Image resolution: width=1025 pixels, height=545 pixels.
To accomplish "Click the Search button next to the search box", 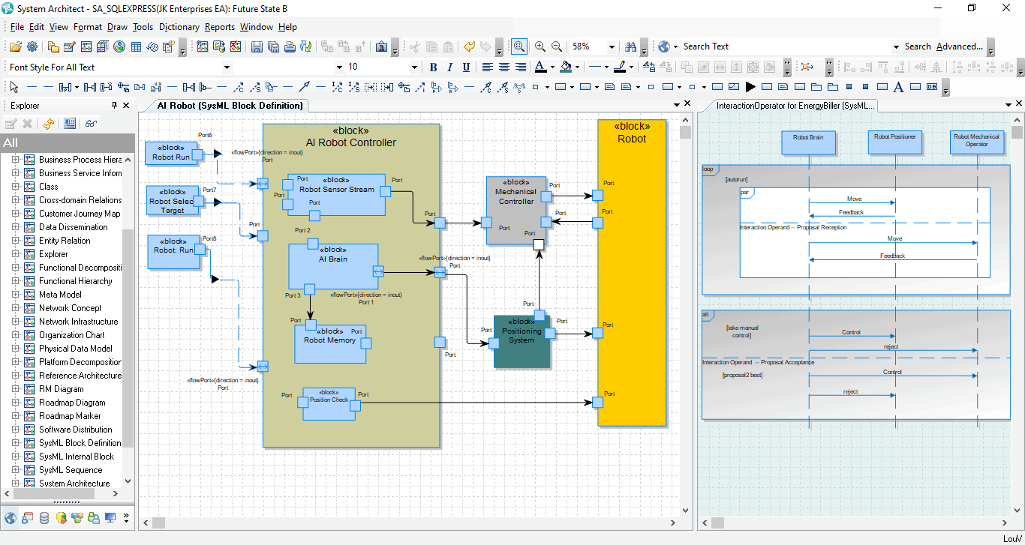I will (918, 46).
